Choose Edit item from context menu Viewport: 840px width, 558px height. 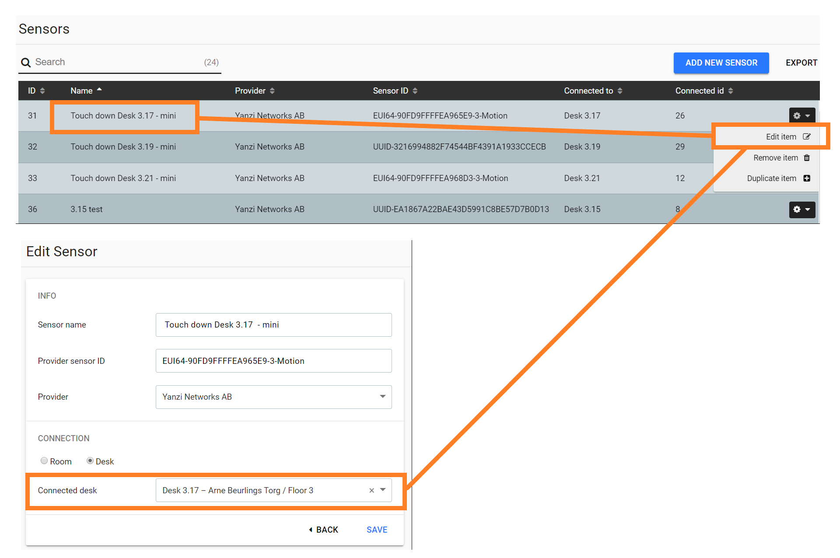766,136
